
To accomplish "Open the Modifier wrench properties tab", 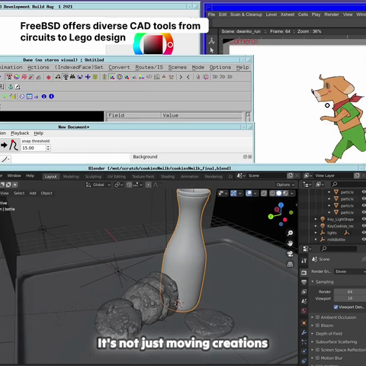I will coord(303,332).
